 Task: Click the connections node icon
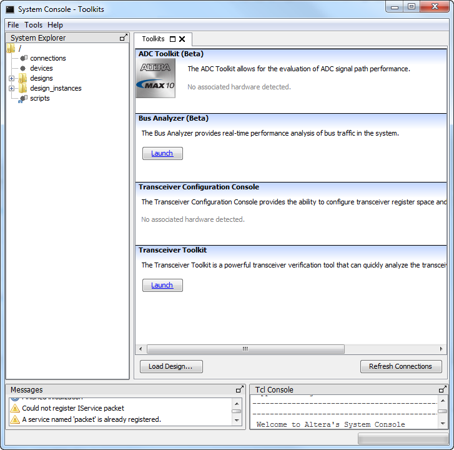pos(24,58)
